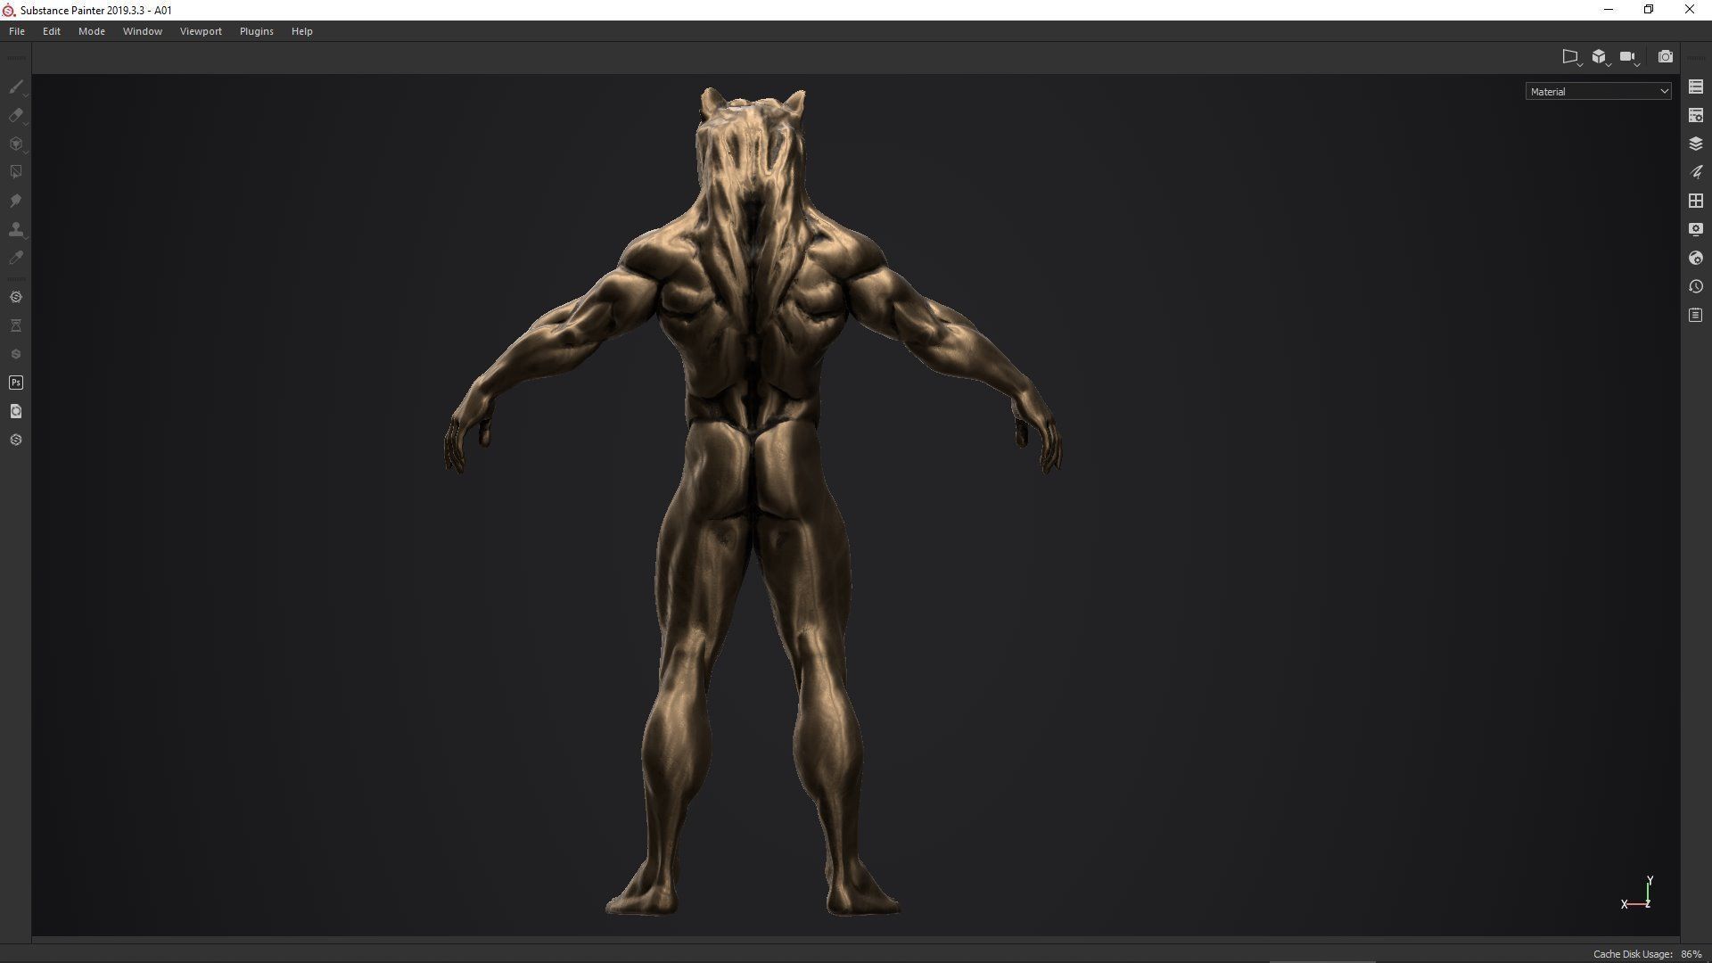Image resolution: width=1712 pixels, height=963 pixels.
Task: Click the bottom Substance plugin icon
Action: (x=16, y=440)
